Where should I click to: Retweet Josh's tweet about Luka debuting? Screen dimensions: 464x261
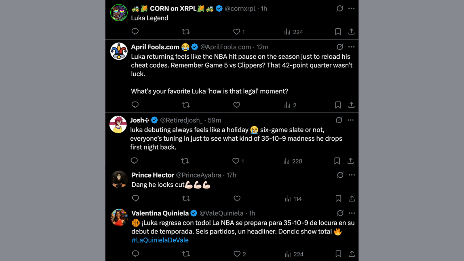(x=185, y=161)
